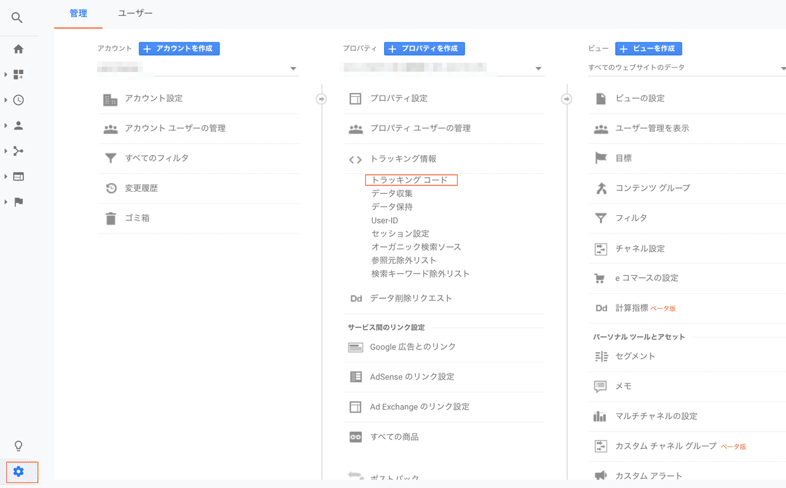This screenshot has width=786, height=488.
Task: Click the circular arrow between account and property columns
Action: point(321,98)
